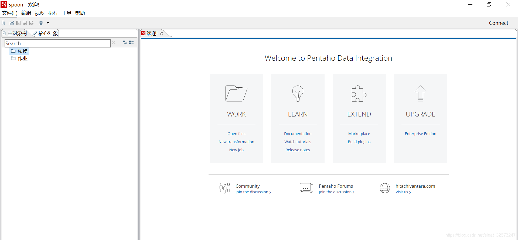
Task: Open the 执行 menu
Action: click(x=53, y=13)
